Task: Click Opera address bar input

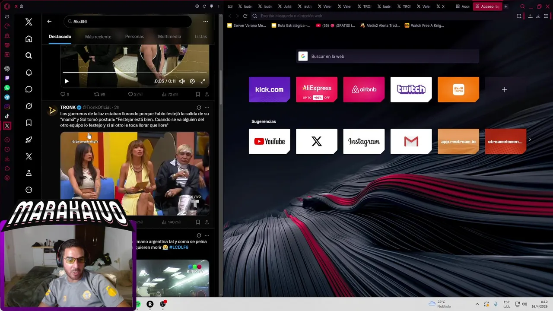Action: coord(385,16)
